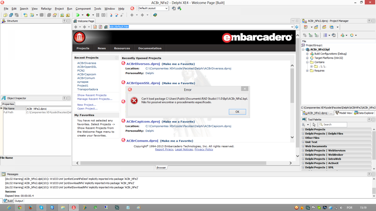Click Add New Project icon in Project Manager

pos(306,27)
